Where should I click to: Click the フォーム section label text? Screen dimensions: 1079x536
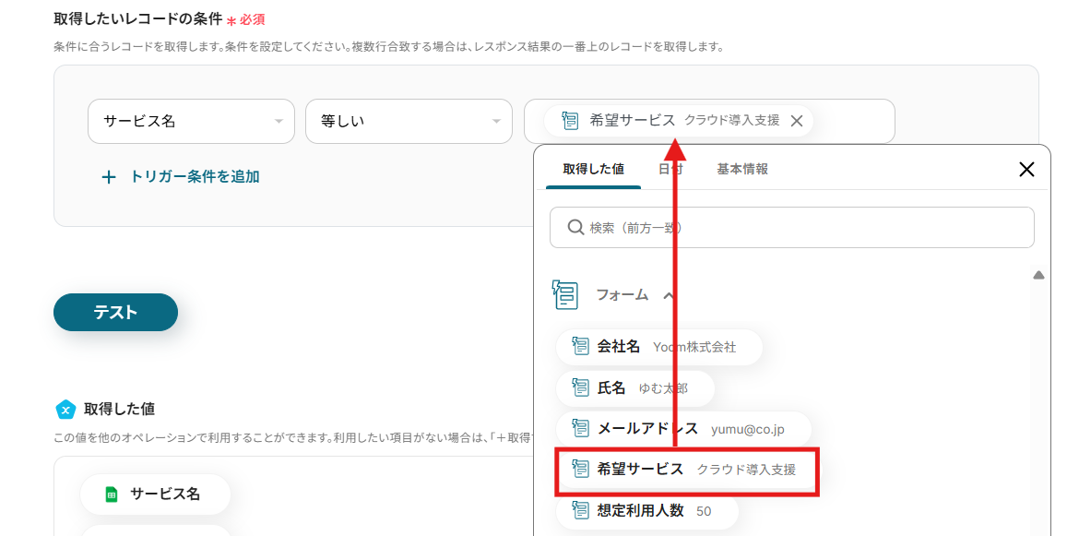coord(622,295)
